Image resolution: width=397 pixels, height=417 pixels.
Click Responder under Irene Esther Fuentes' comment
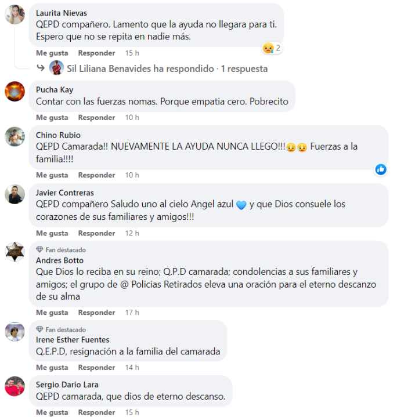pyautogui.click(x=96, y=368)
